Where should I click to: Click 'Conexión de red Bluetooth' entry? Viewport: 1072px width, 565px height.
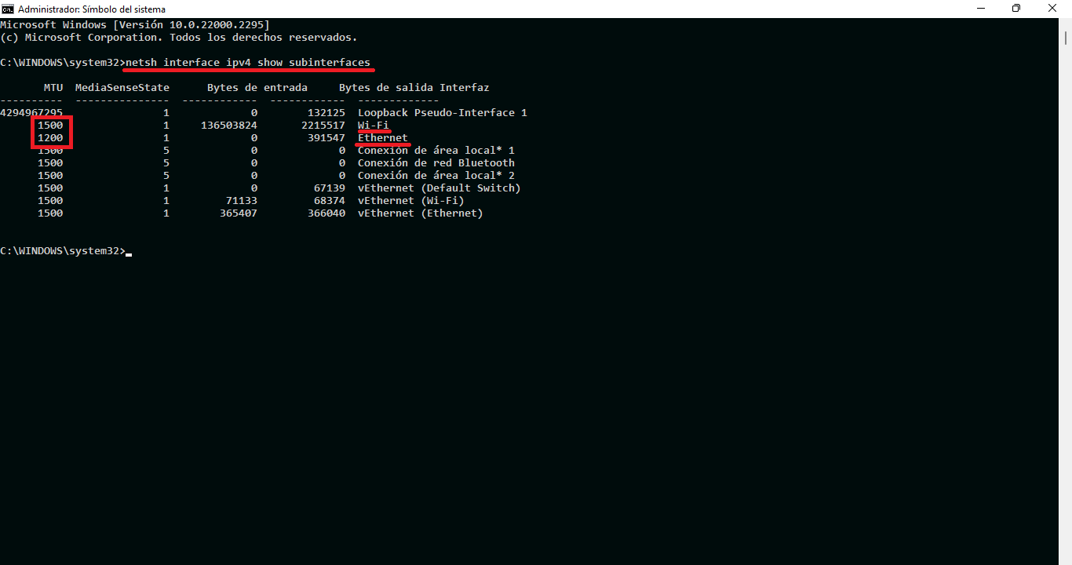[436, 162]
